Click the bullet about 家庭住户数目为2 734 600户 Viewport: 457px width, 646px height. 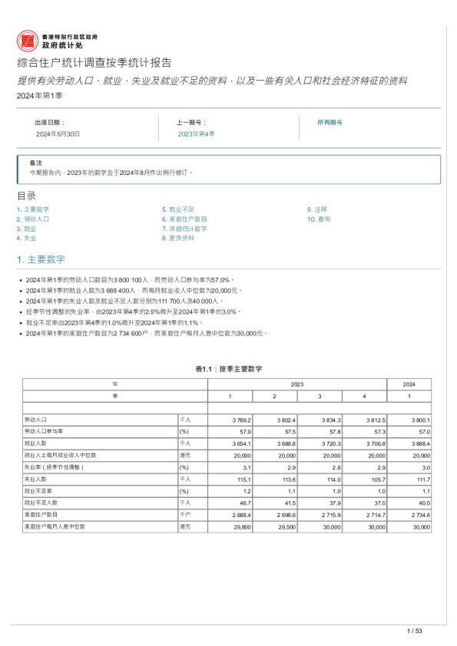(147, 333)
